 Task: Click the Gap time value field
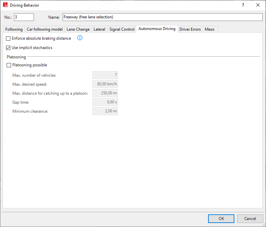click(105, 102)
